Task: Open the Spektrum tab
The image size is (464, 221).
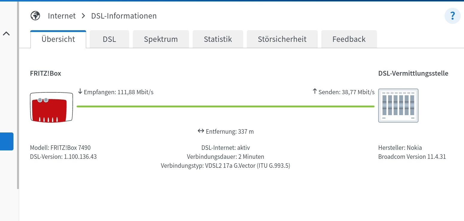Action: [x=161, y=39]
